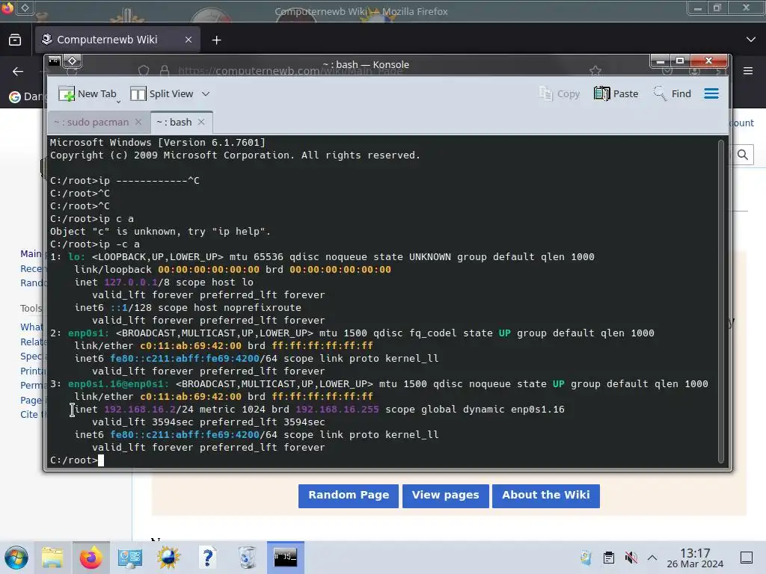Click the wiki search magnifier button
Image resolution: width=766 pixels, height=574 pixels.
[743, 155]
